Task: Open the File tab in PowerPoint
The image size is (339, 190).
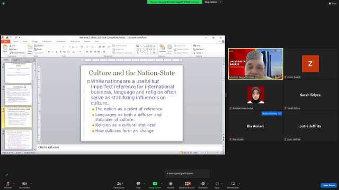Action: (x=6, y=42)
